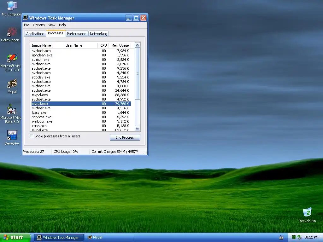Switch to the Applications tab
The width and height of the screenshot is (323, 242).
click(x=35, y=34)
